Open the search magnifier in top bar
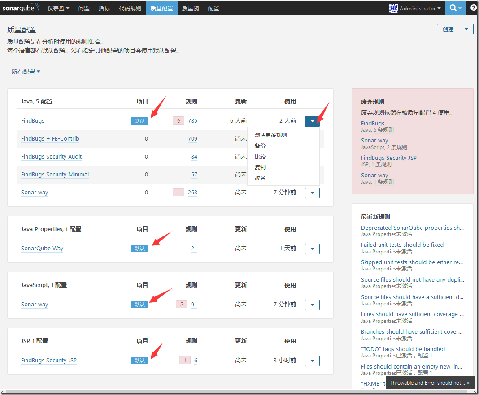Screen dimensions: 479x395 click(456, 8)
